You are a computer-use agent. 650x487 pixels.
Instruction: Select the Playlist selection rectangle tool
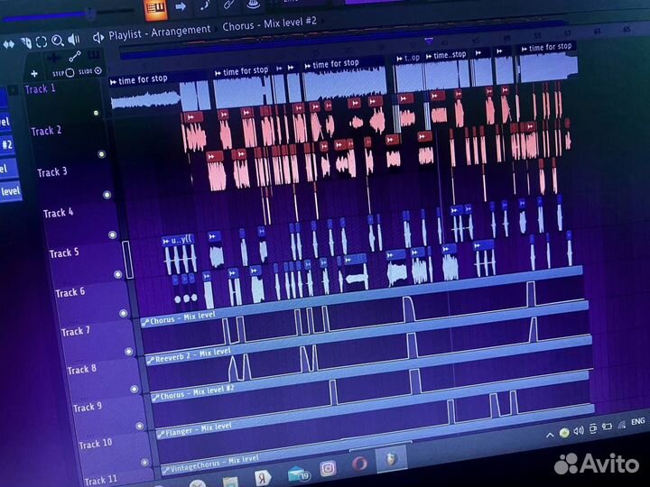click(x=40, y=41)
